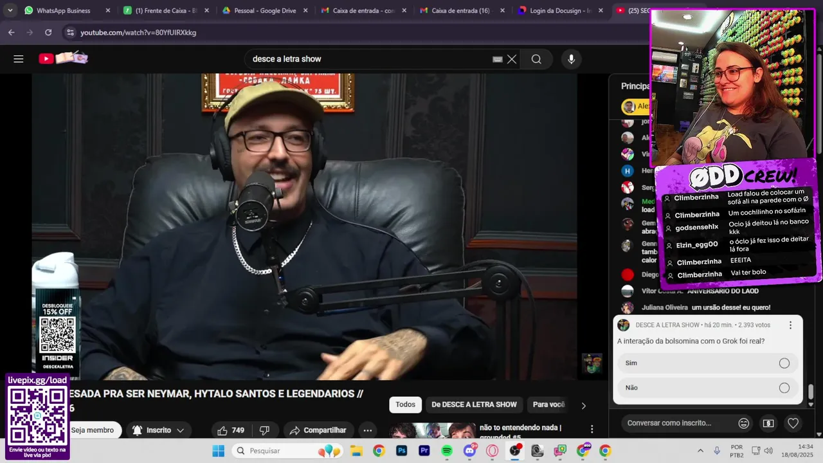Viewport: 823px width, 463px height.
Task: Click the Windows taskbar Pesquisar search box
Action: [287, 451]
